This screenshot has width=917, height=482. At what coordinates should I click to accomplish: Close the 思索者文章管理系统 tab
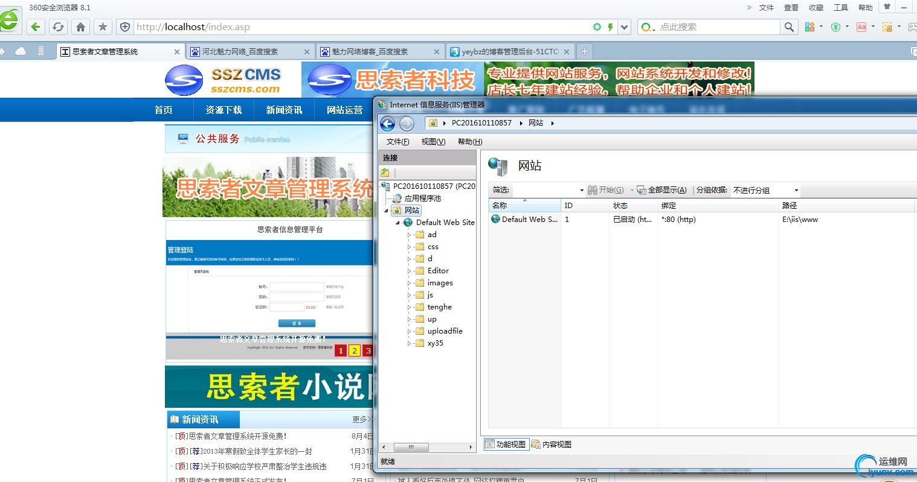177,52
